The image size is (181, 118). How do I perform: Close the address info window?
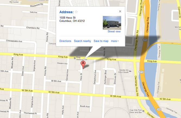(x=120, y=11)
